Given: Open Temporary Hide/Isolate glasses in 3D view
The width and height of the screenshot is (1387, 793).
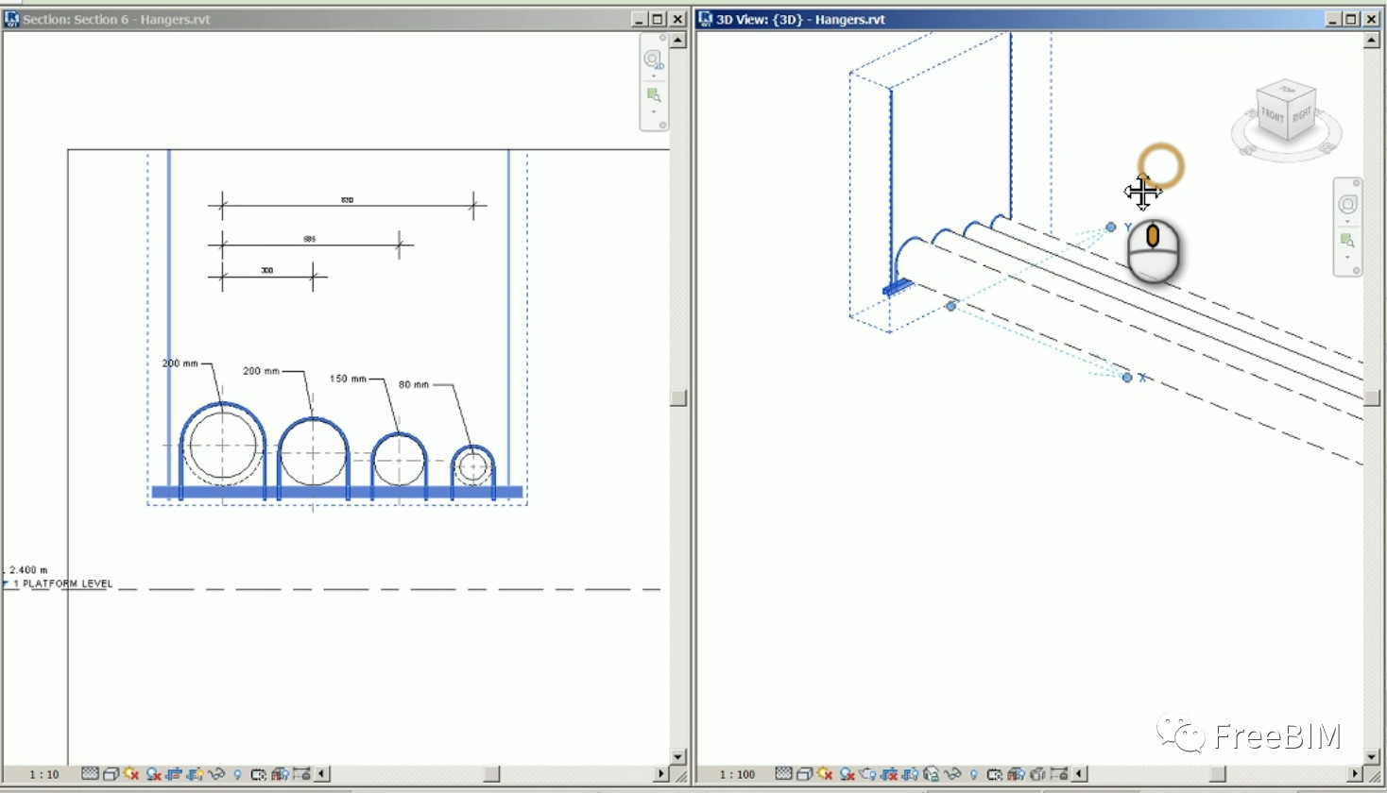Looking at the screenshot, I should [952, 774].
